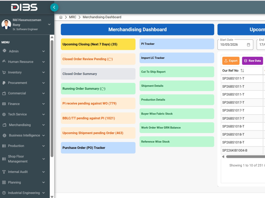This screenshot has width=265, height=198.
Task: Expand the Tech Service chevron
Action: pyautogui.click(x=43, y=114)
